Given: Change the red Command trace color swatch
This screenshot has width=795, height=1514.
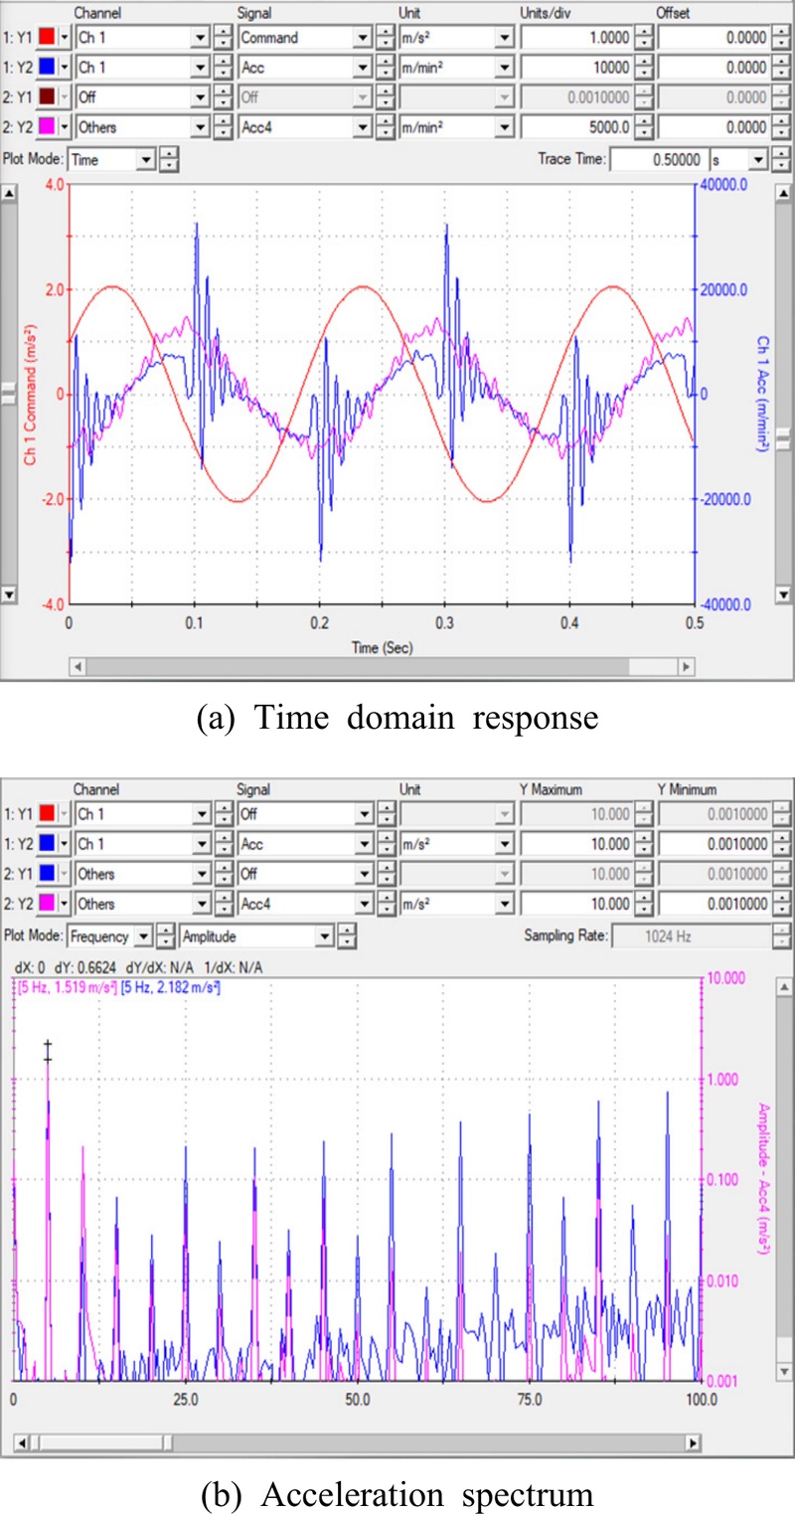Looking at the screenshot, I should (46, 34).
